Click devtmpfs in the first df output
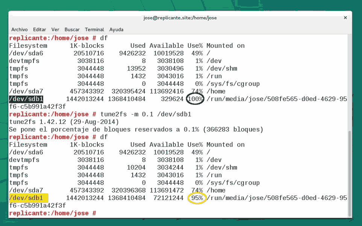Image resolution: width=362 pixels, height=226 pixels. [x=24, y=61]
